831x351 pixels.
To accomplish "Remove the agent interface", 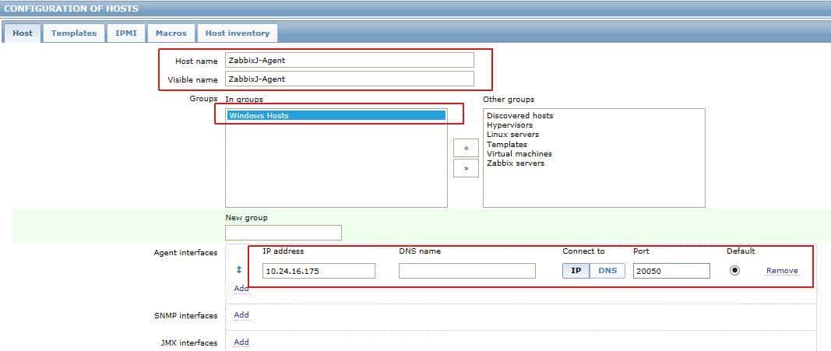I will click(x=782, y=271).
